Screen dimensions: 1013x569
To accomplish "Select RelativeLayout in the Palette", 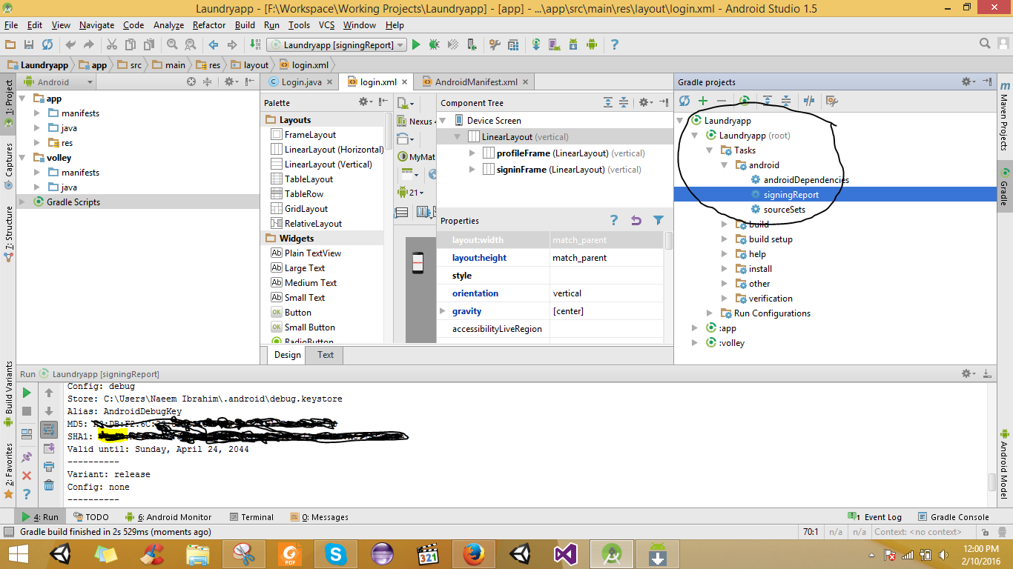I will pyautogui.click(x=313, y=224).
